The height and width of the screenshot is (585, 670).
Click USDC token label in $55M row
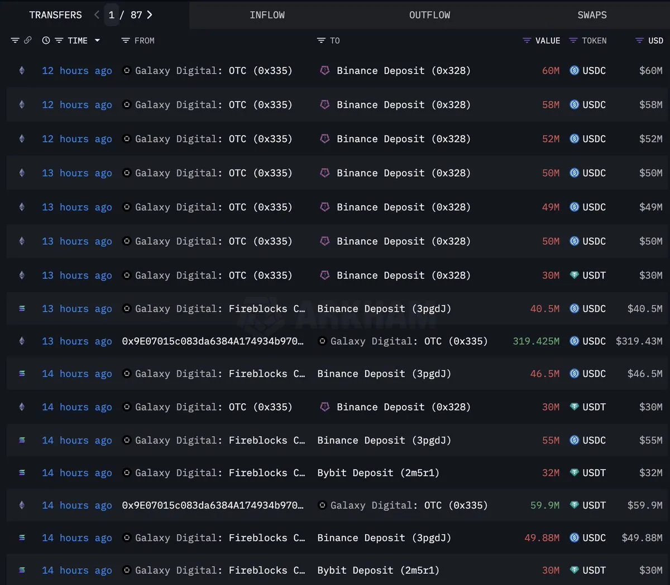594,440
